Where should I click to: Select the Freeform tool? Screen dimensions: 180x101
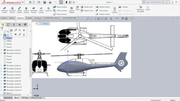(x=48, y=9)
